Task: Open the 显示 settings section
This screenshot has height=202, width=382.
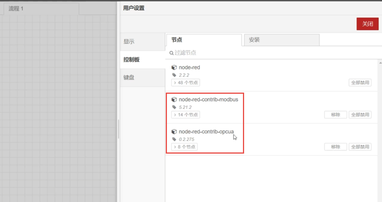Action: [142, 42]
